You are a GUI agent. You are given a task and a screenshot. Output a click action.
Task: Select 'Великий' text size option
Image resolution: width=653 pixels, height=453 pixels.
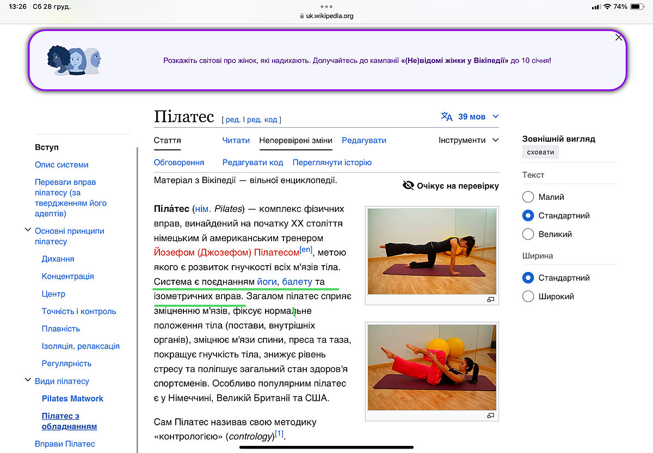coord(528,234)
